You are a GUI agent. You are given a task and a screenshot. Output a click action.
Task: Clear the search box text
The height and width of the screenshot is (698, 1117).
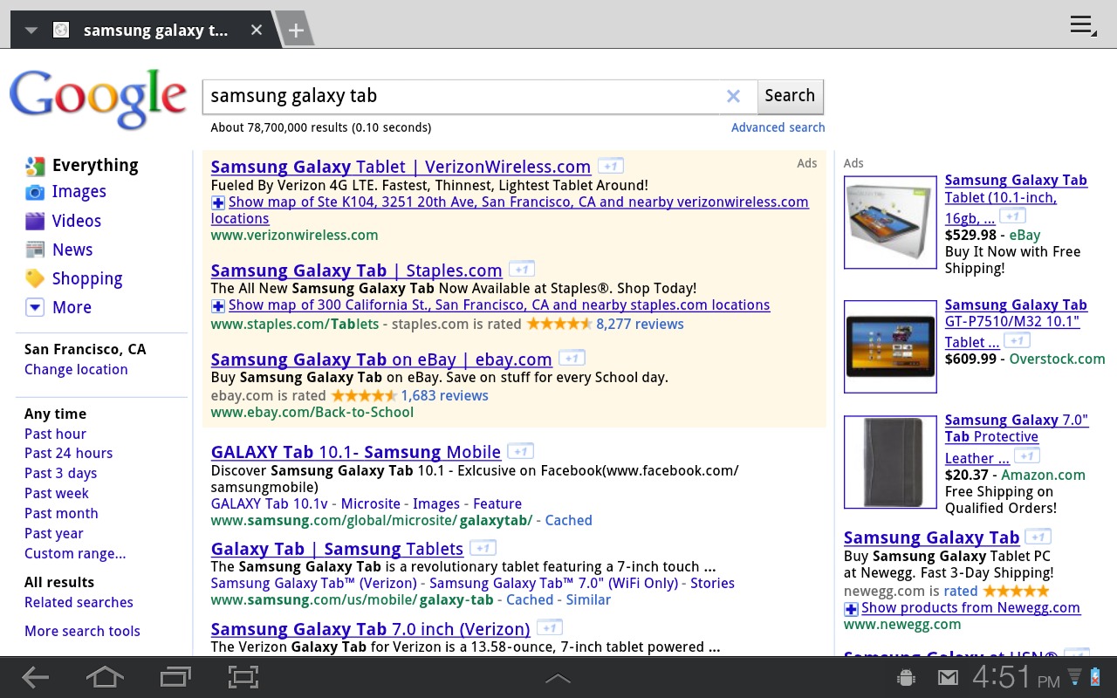point(733,96)
